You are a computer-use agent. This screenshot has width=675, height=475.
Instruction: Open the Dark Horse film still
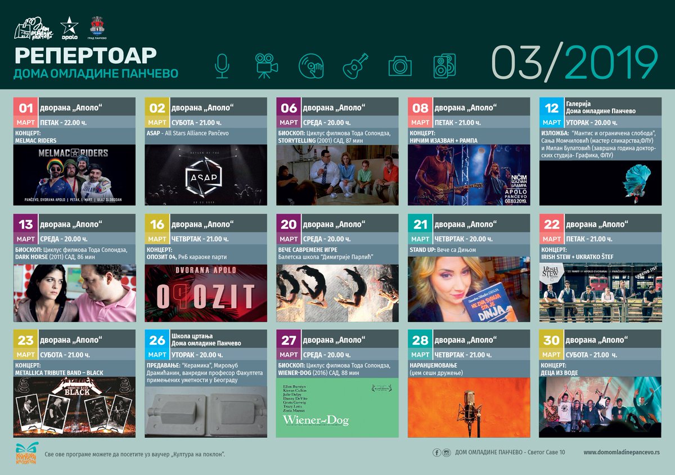click(74, 293)
